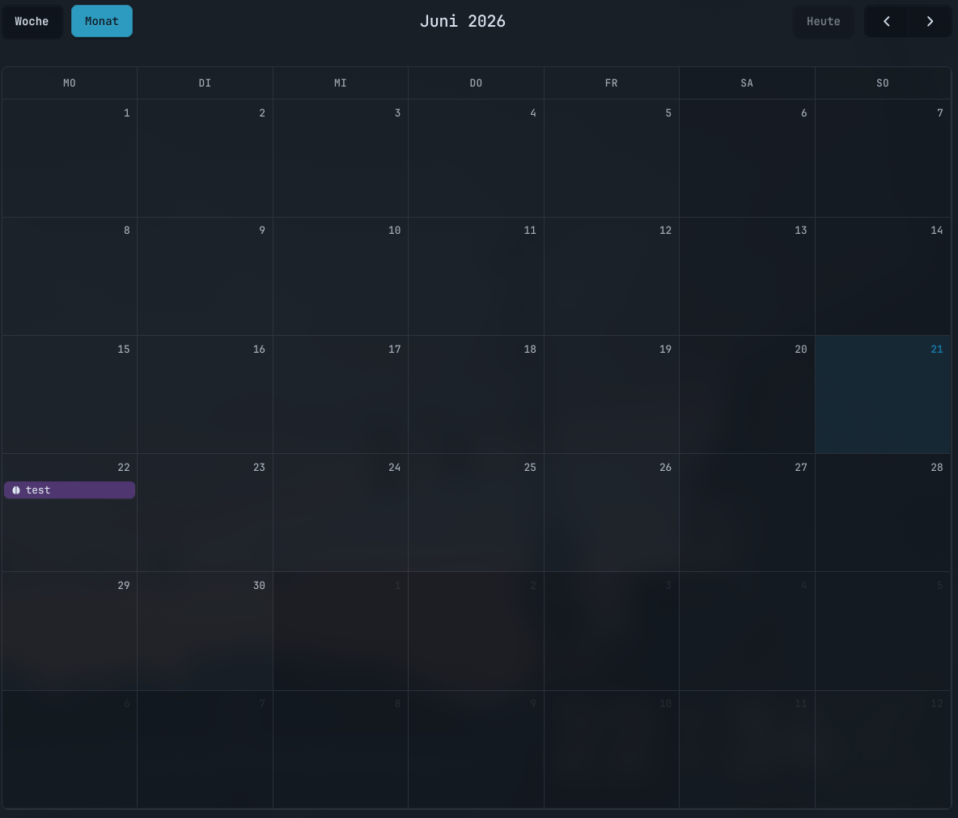Image resolution: width=958 pixels, height=818 pixels.
Task: Click the FR weekday header
Action: click(x=612, y=83)
